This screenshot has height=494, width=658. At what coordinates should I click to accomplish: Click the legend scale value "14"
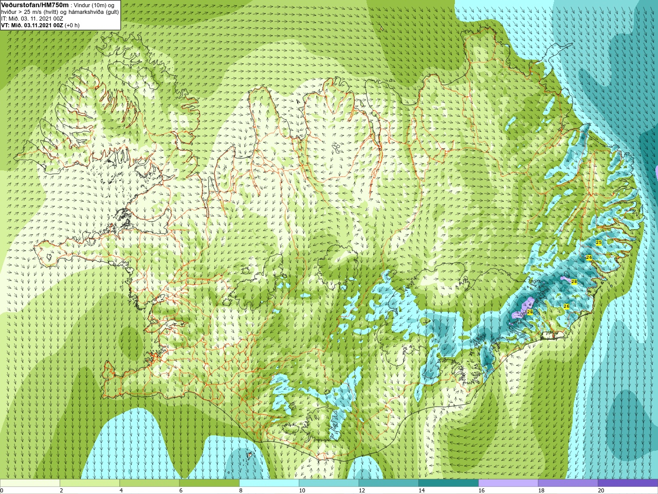421,490
